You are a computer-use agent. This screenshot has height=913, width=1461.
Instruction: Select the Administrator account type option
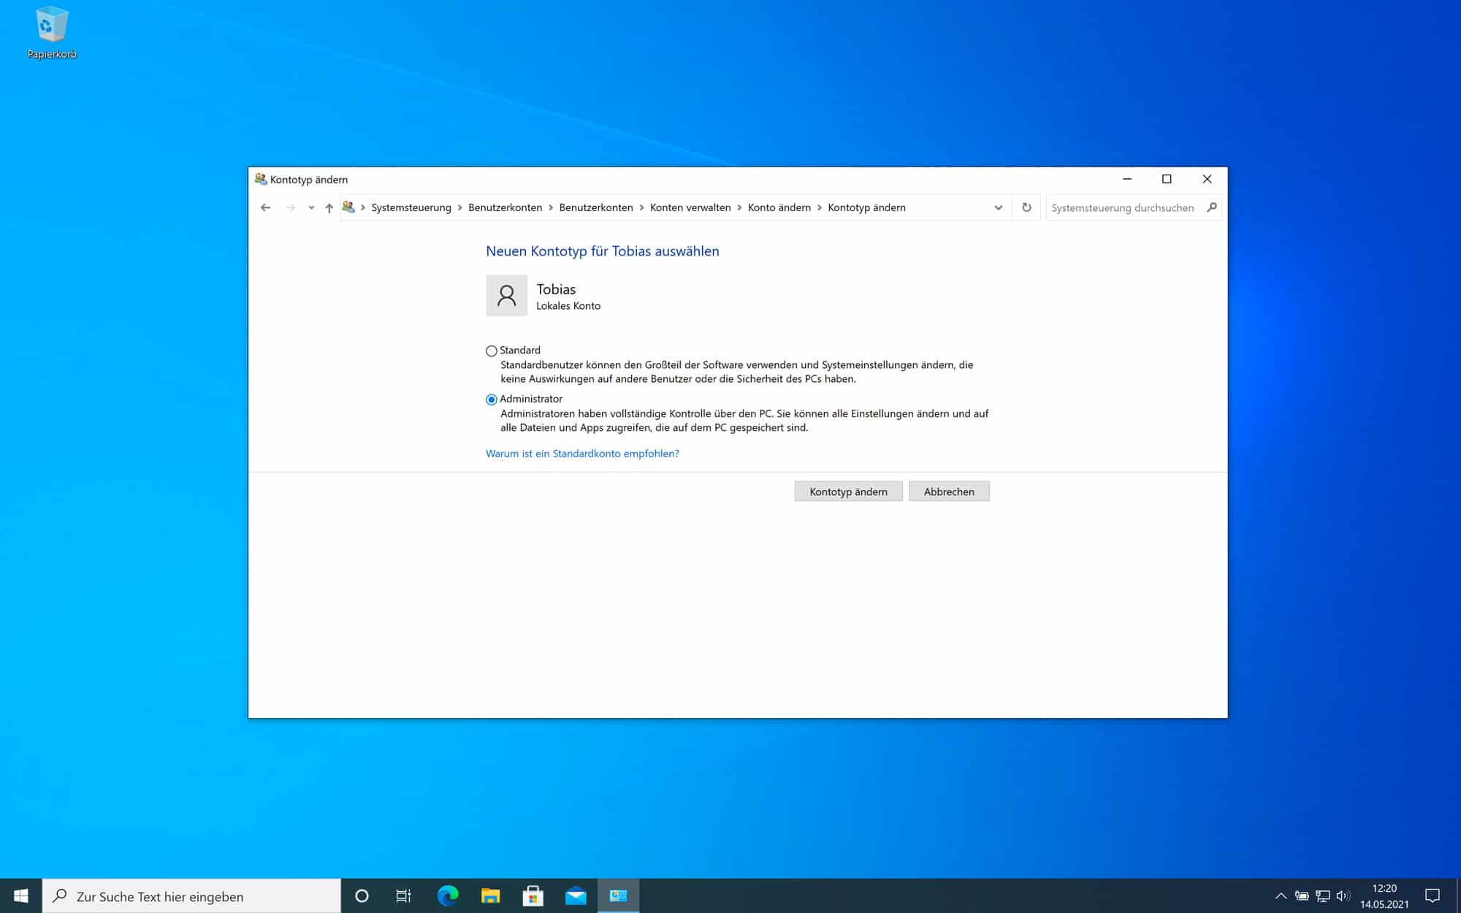[491, 400]
